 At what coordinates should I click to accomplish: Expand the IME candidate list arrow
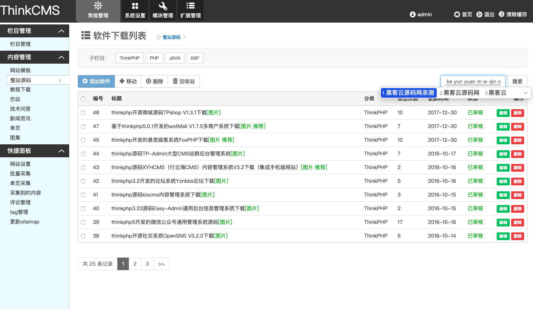(525, 93)
